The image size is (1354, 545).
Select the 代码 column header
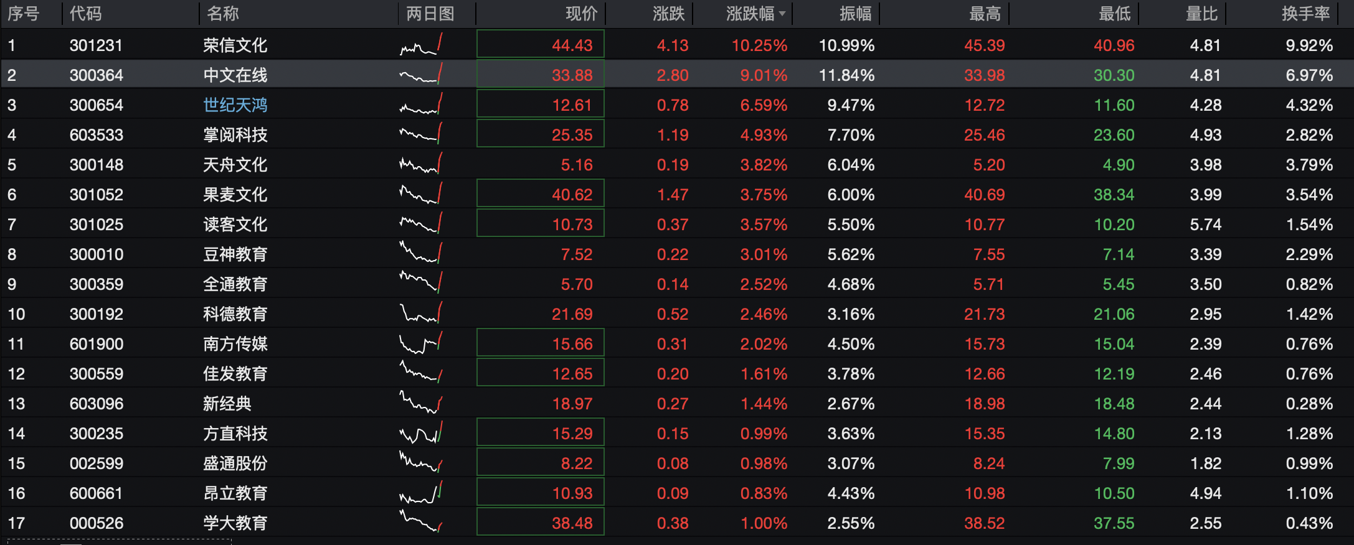coord(85,14)
